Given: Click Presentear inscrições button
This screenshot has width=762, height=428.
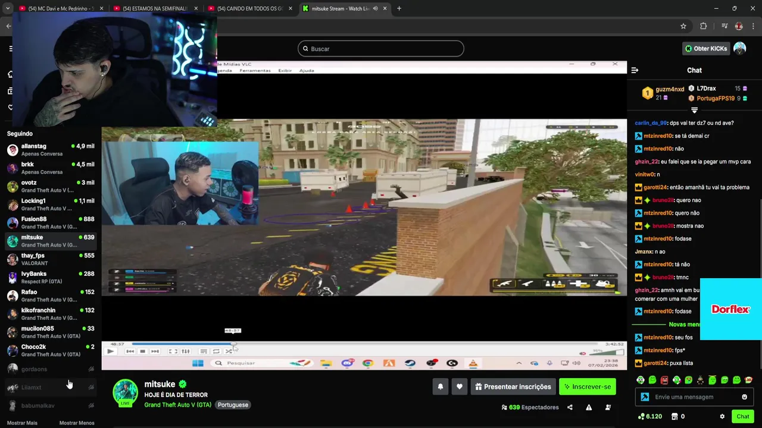Looking at the screenshot, I should pos(513,387).
